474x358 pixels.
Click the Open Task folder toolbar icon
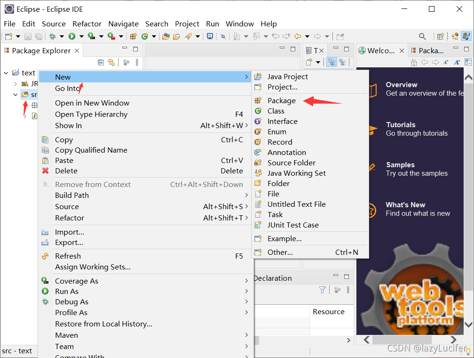(x=176, y=36)
